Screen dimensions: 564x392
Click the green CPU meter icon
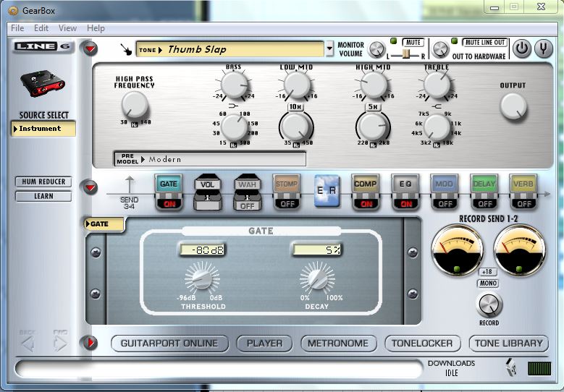(x=539, y=368)
